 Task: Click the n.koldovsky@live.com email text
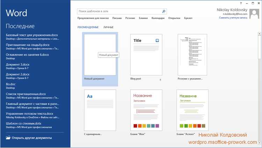click(x=235, y=14)
